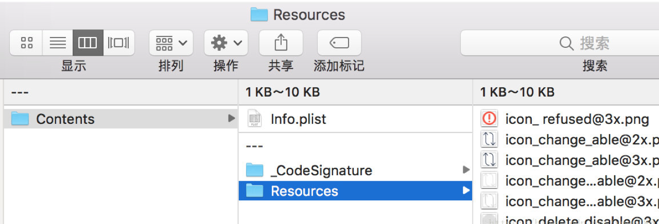Switch to cover flow view
The image size is (659, 224).
[x=118, y=43]
